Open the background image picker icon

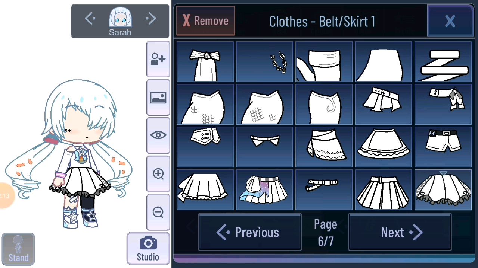pos(158,98)
